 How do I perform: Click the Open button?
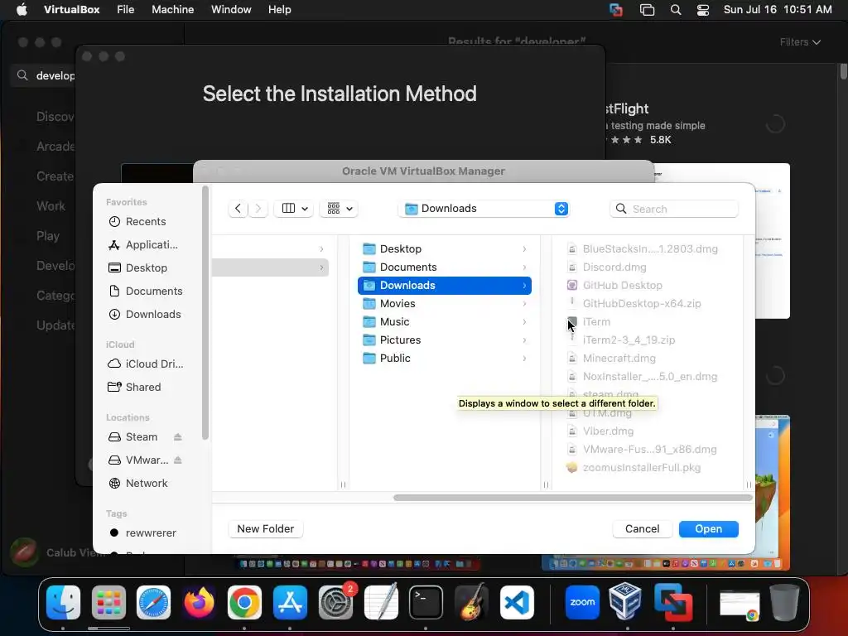click(x=709, y=529)
